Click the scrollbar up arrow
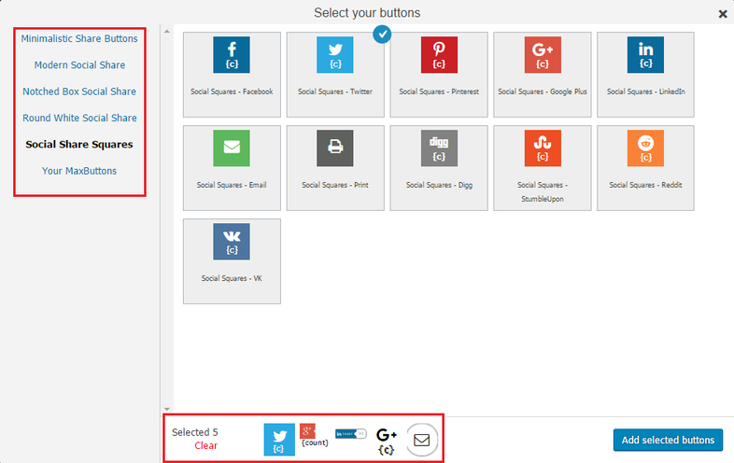The width and height of the screenshot is (734, 463). (x=166, y=32)
